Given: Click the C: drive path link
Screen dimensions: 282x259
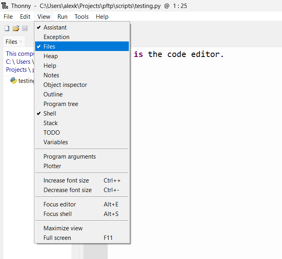Looking at the screenshot, I should (8, 62).
